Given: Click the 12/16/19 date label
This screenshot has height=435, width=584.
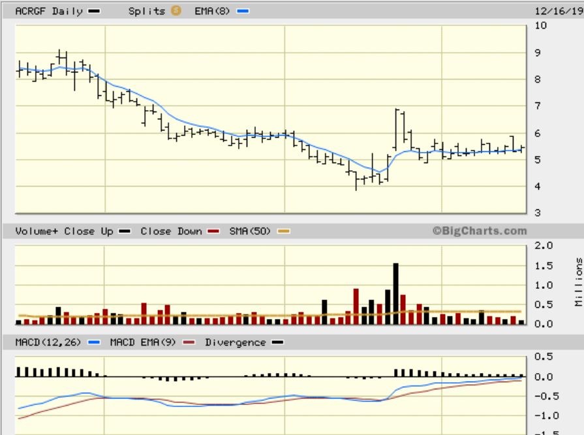Looking at the screenshot, I should tap(558, 10).
